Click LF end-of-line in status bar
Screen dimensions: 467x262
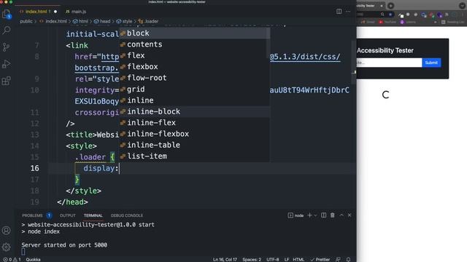coord(287,259)
